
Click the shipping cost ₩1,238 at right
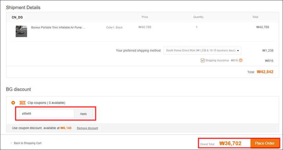268,51
